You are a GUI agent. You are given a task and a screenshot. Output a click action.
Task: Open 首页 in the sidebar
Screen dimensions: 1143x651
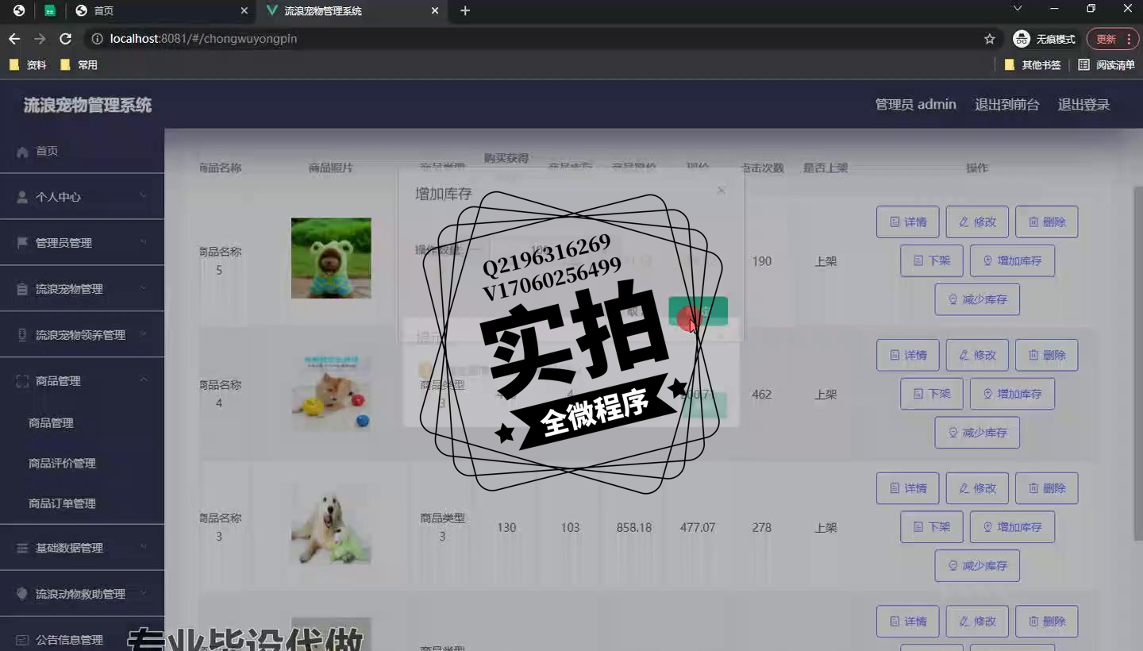82,151
